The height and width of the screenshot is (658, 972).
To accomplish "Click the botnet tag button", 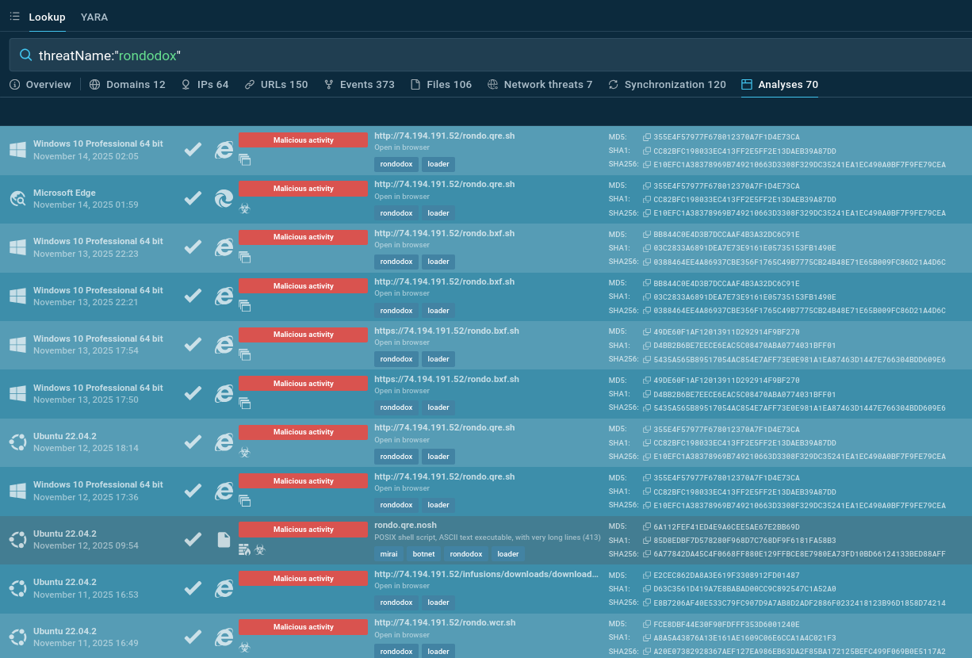I will (423, 554).
